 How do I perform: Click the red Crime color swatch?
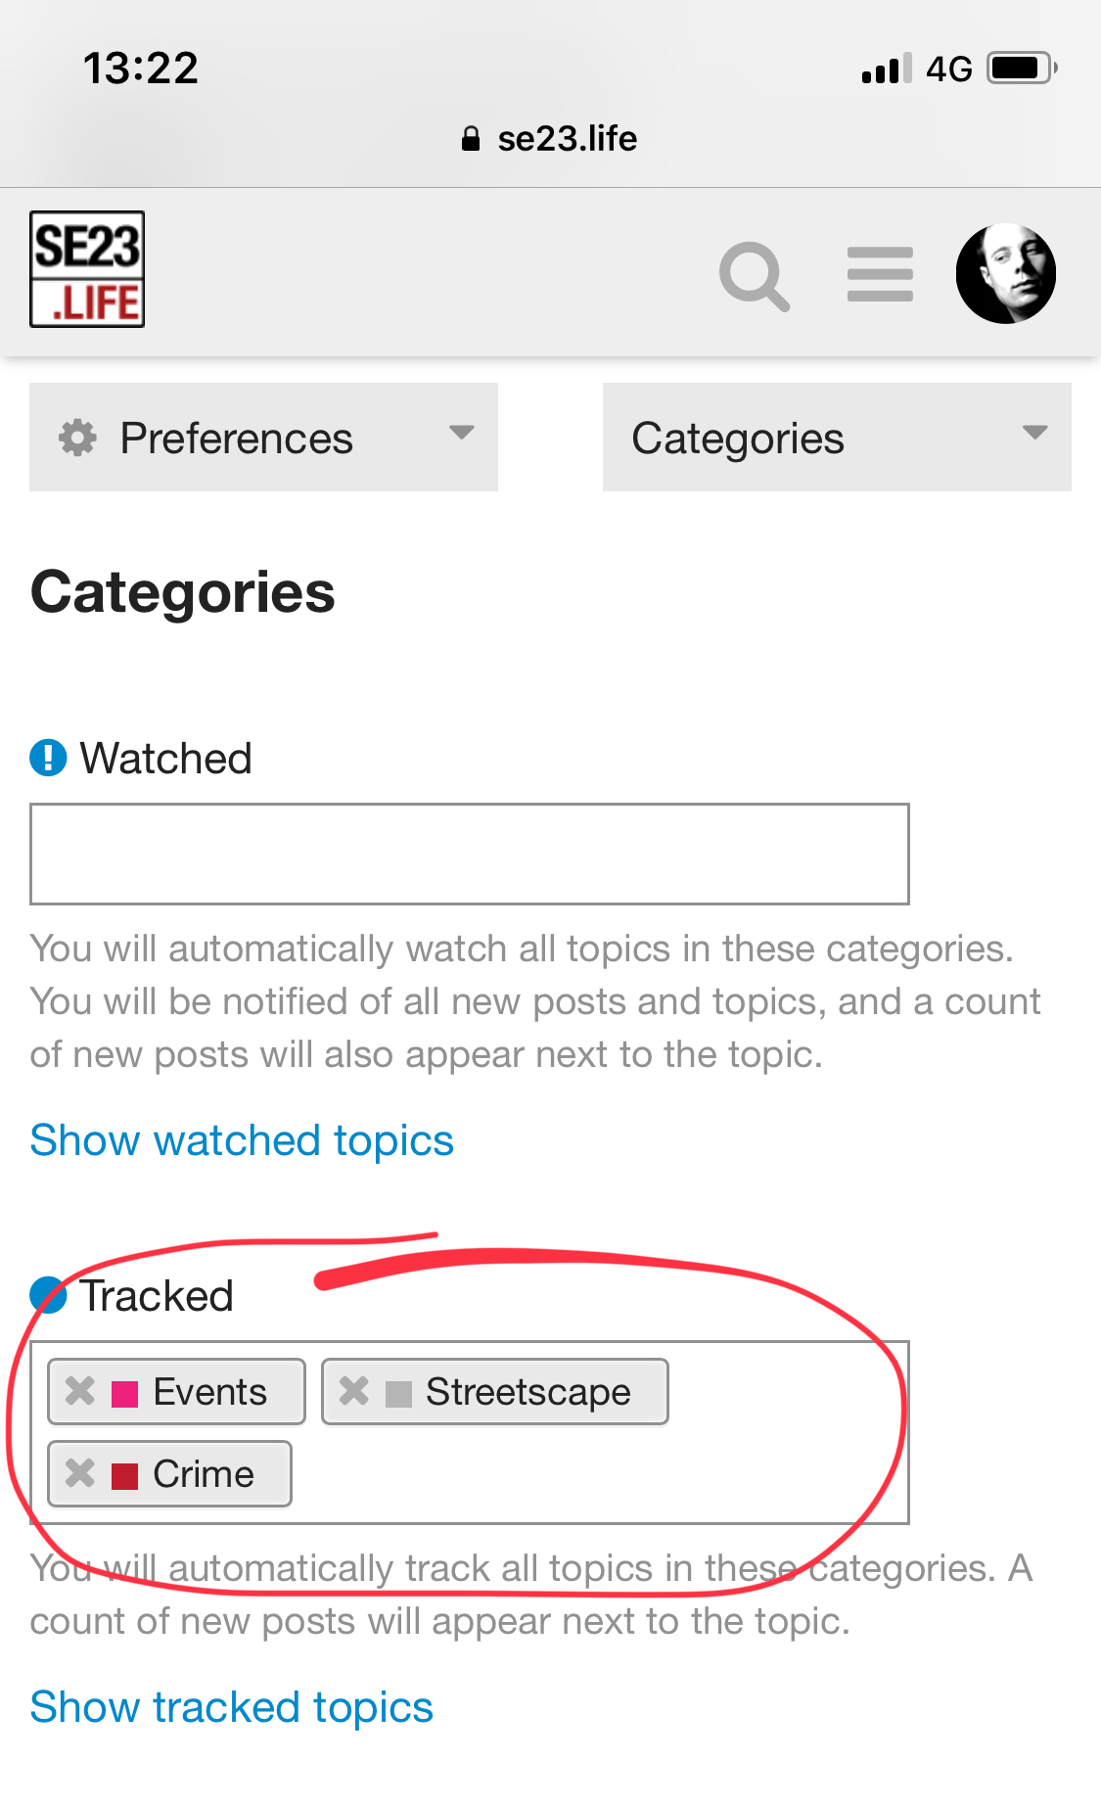pyautogui.click(x=125, y=1475)
